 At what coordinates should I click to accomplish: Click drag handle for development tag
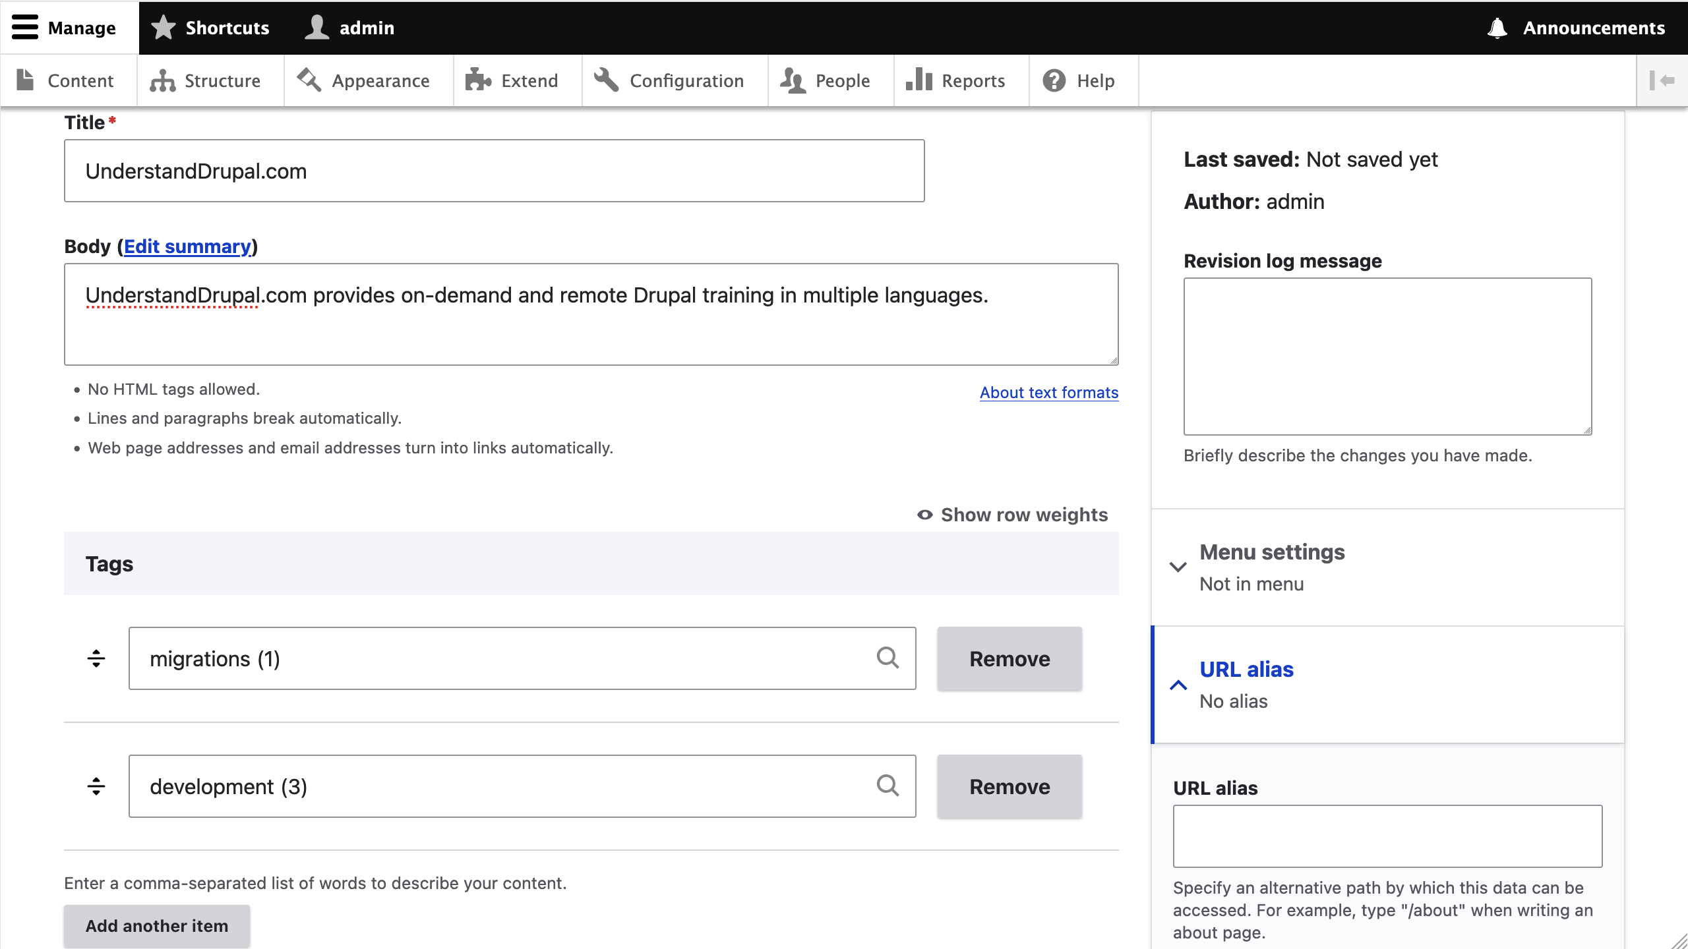click(x=96, y=786)
